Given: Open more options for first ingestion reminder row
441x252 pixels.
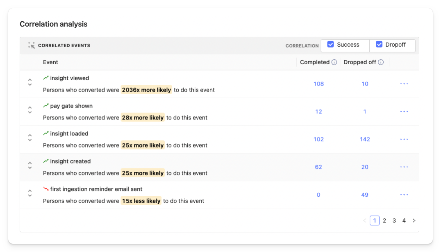Looking at the screenshot, I should point(404,195).
